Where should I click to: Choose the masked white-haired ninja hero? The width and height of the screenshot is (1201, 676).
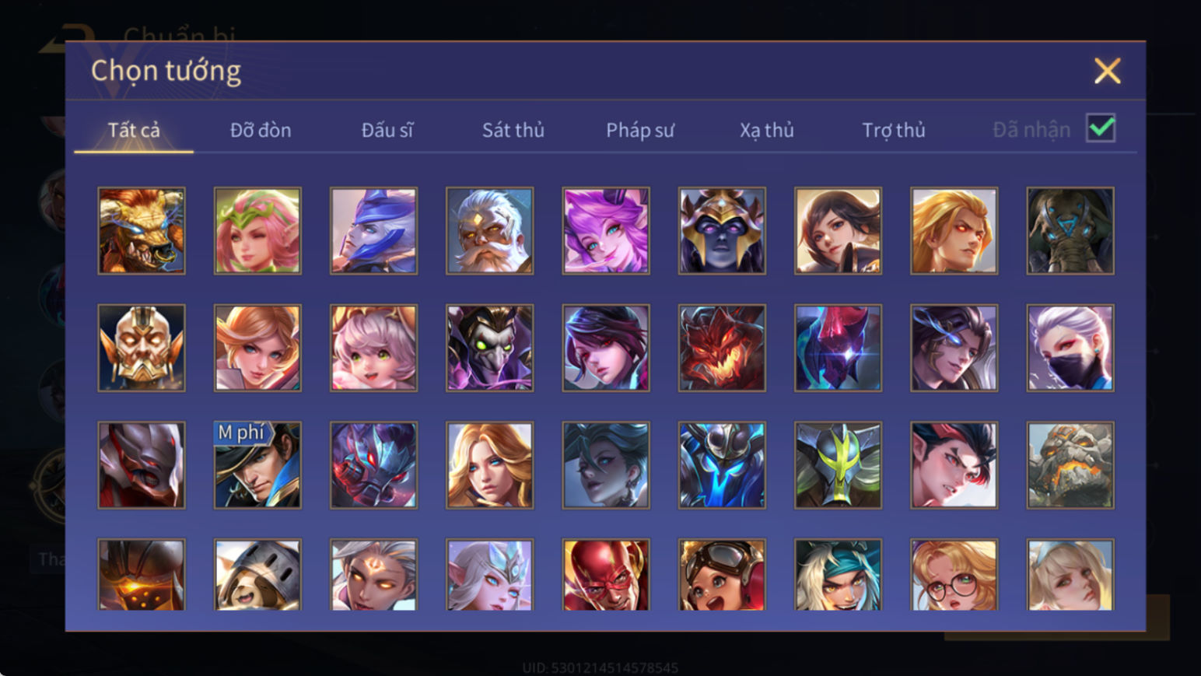tap(1070, 348)
